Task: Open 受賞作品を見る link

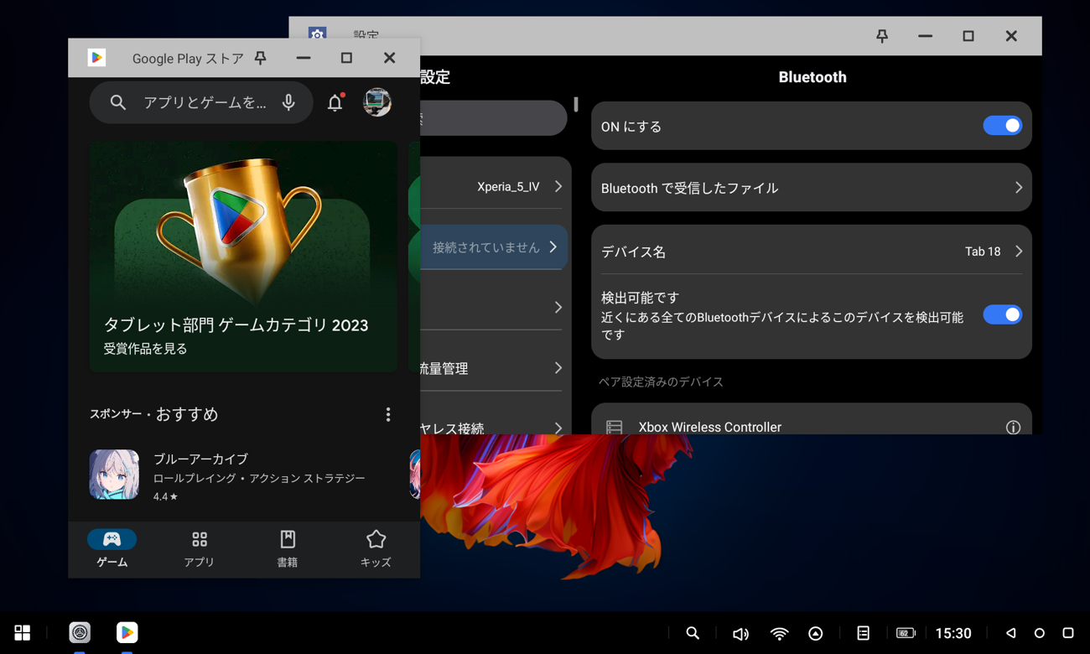Action: click(x=146, y=349)
